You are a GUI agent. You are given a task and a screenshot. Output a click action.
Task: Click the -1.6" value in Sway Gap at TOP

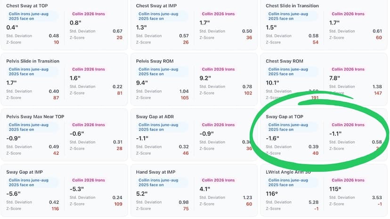click(273, 139)
